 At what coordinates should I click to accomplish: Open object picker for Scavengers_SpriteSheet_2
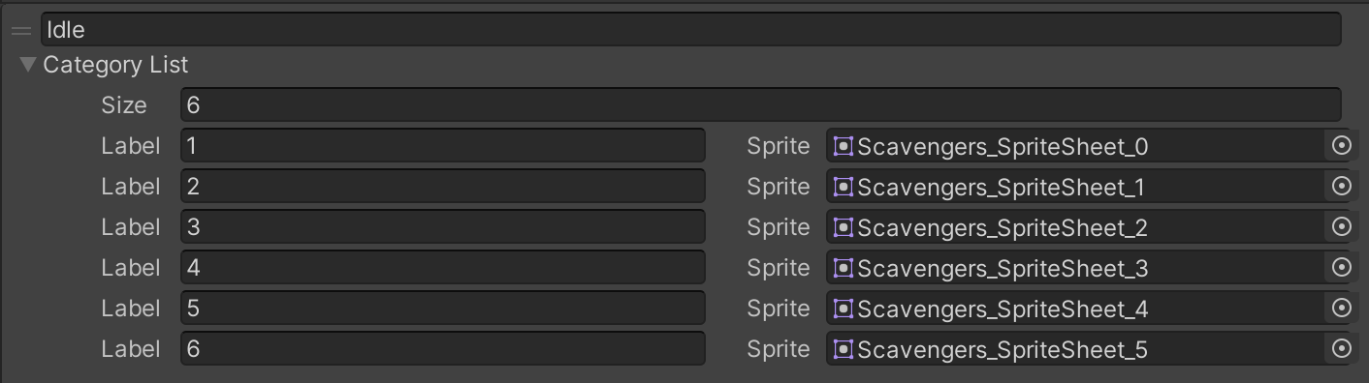point(1341,227)
